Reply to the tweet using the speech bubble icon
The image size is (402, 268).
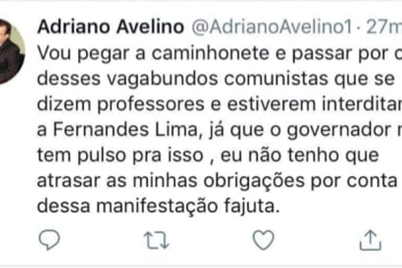[x=49, y=240]
